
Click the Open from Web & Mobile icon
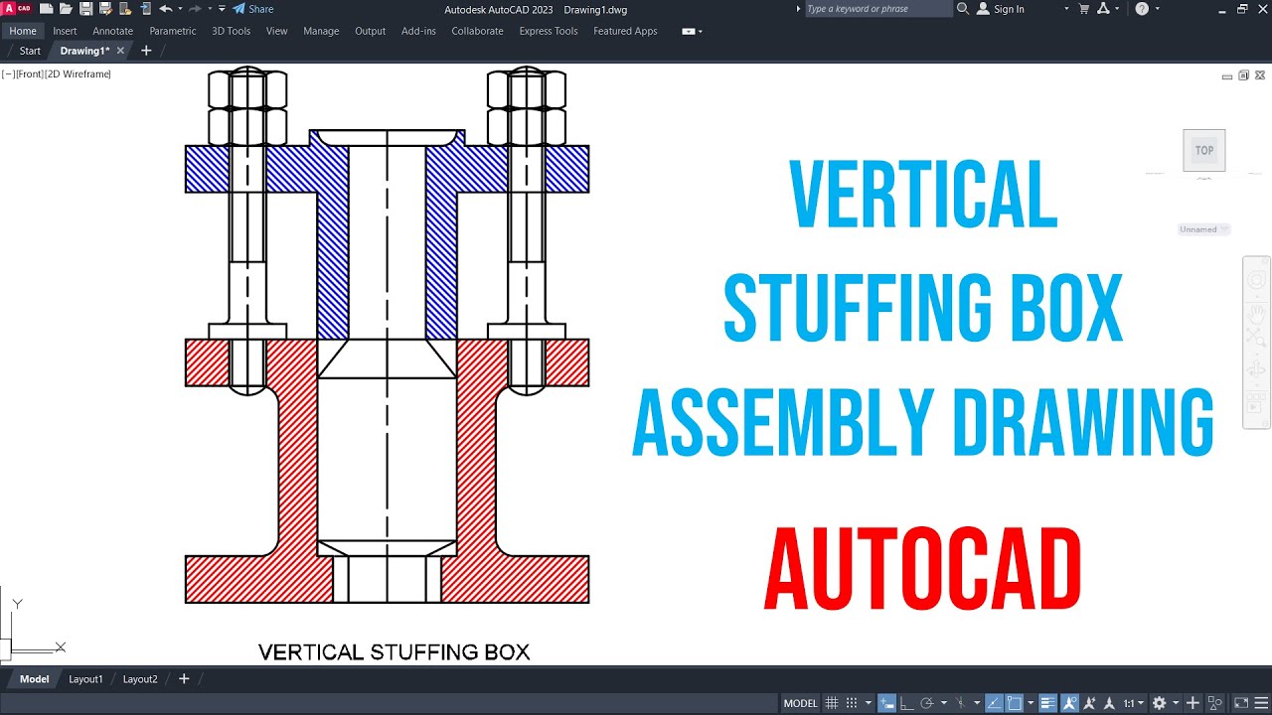coord(125,8)
